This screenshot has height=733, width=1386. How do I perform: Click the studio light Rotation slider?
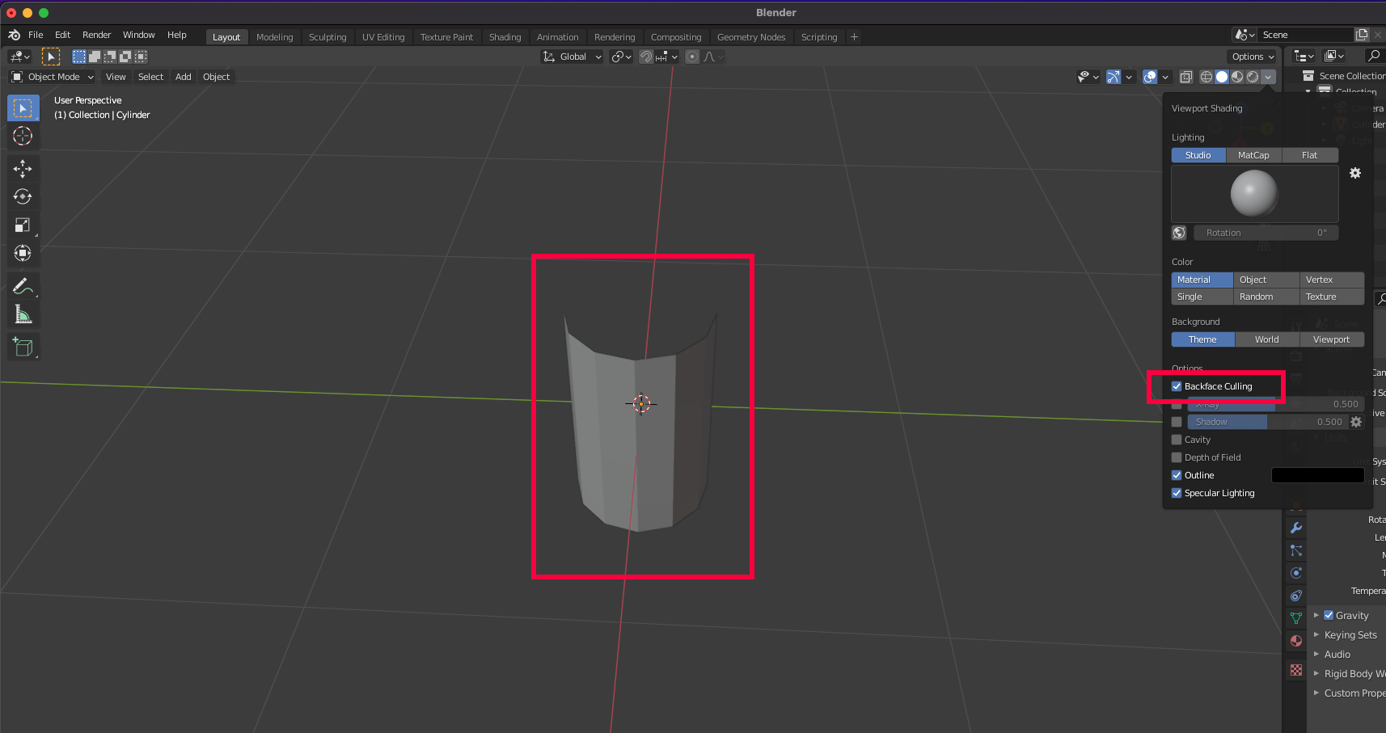pos(1266,233)
